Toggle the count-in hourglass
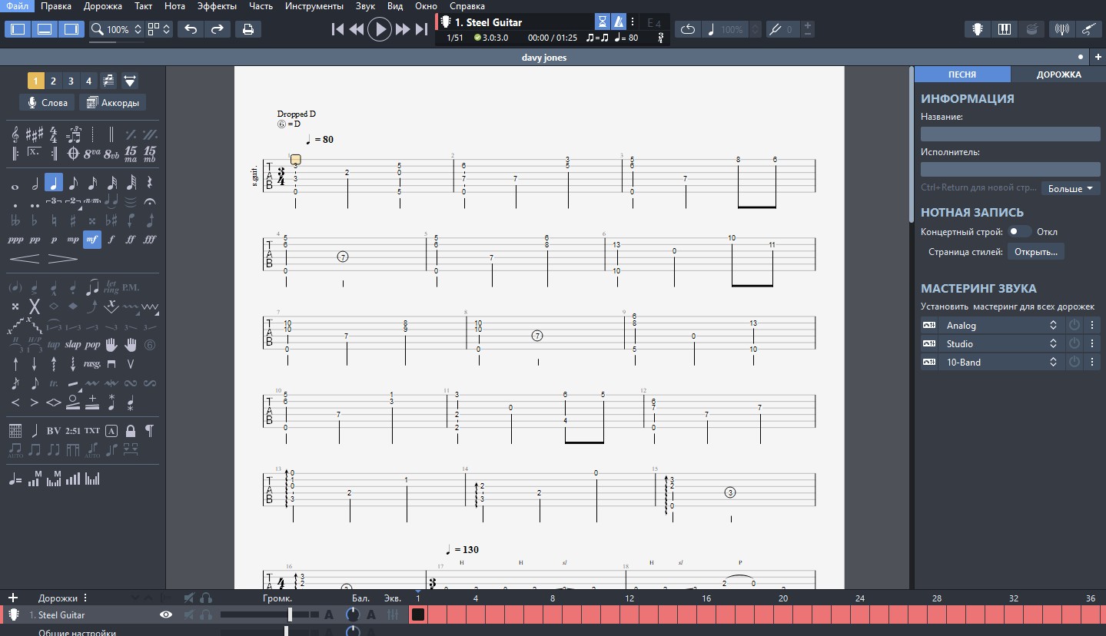1106x636 pixels. (603, 22)
